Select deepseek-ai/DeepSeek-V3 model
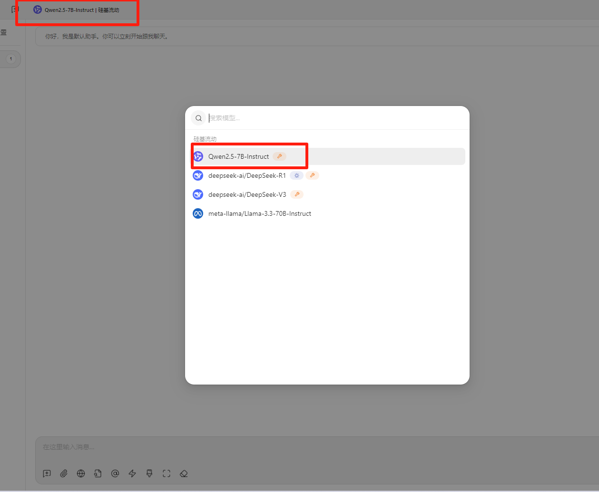 [x=247, y=194]
